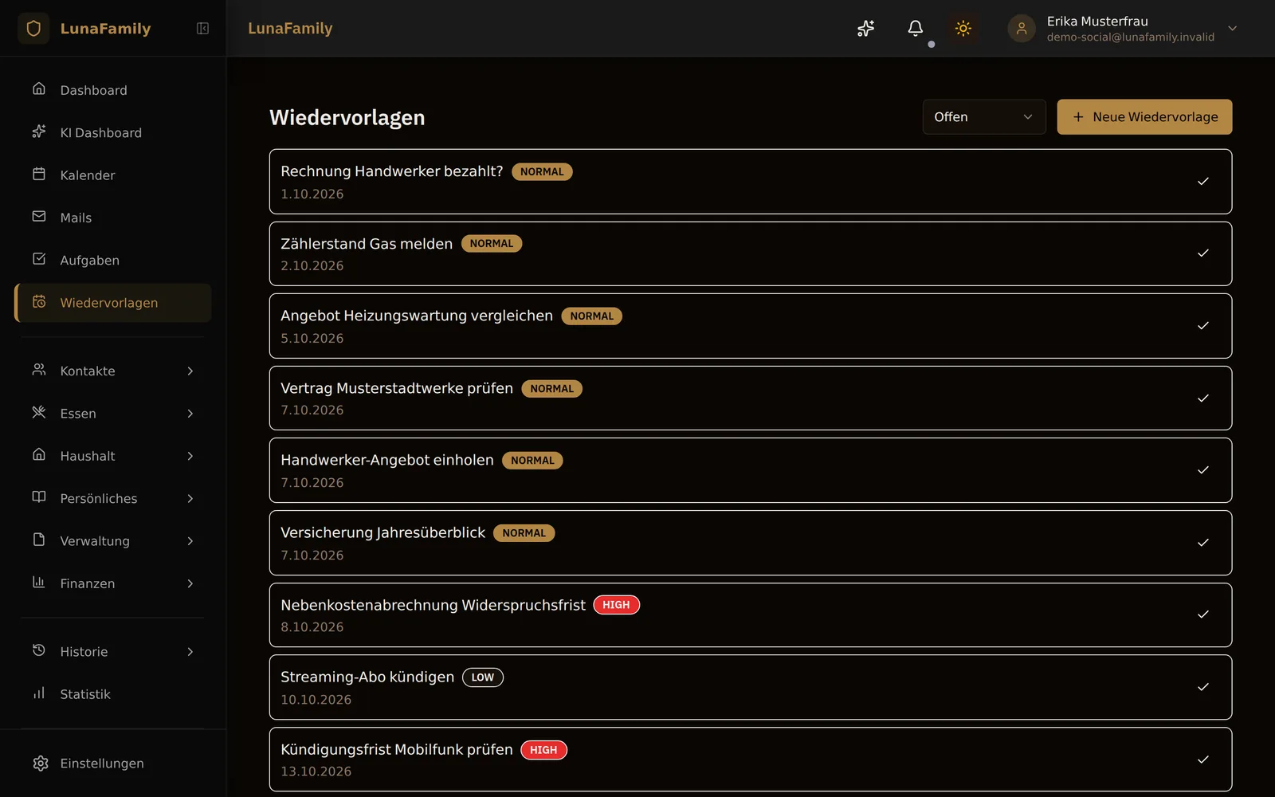Complete 'Streaming-Abo kündigen' with its checkmark

click(x=1203, y=687)
